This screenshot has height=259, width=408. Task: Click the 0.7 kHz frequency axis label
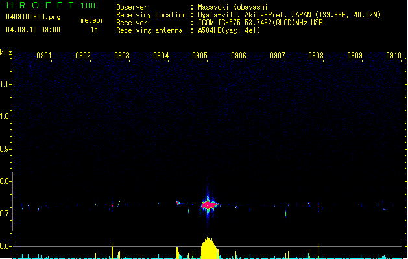click(x=5, y=214)
